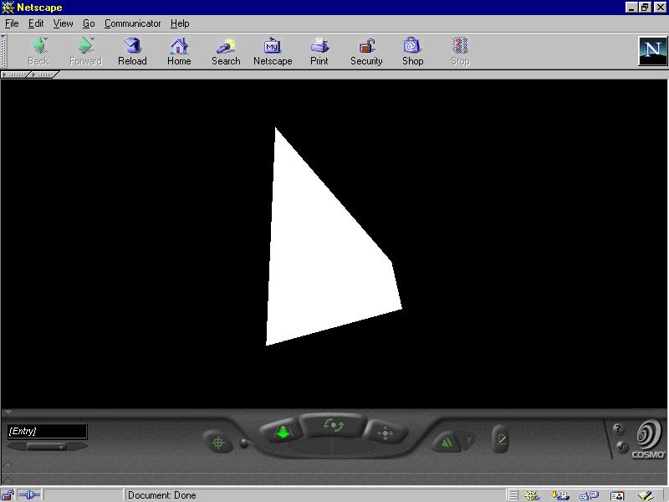Open the viewpoint list dropdown
Image resolution: width=669 pixels, height=502 pixels.
pyautogui.click(x=47, y=447)
